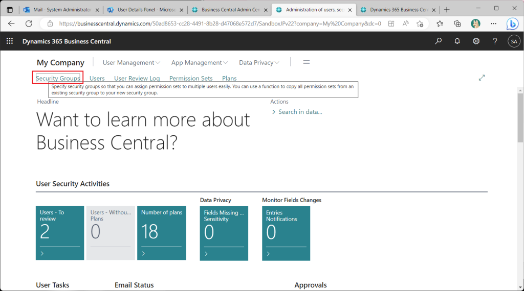Open a new browser tab
The height and width of the screenshot is (291, 524).
click(x=447, y=10)
